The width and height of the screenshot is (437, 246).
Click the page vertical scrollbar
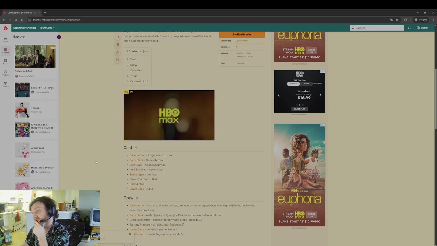click(x=436, y=99)
